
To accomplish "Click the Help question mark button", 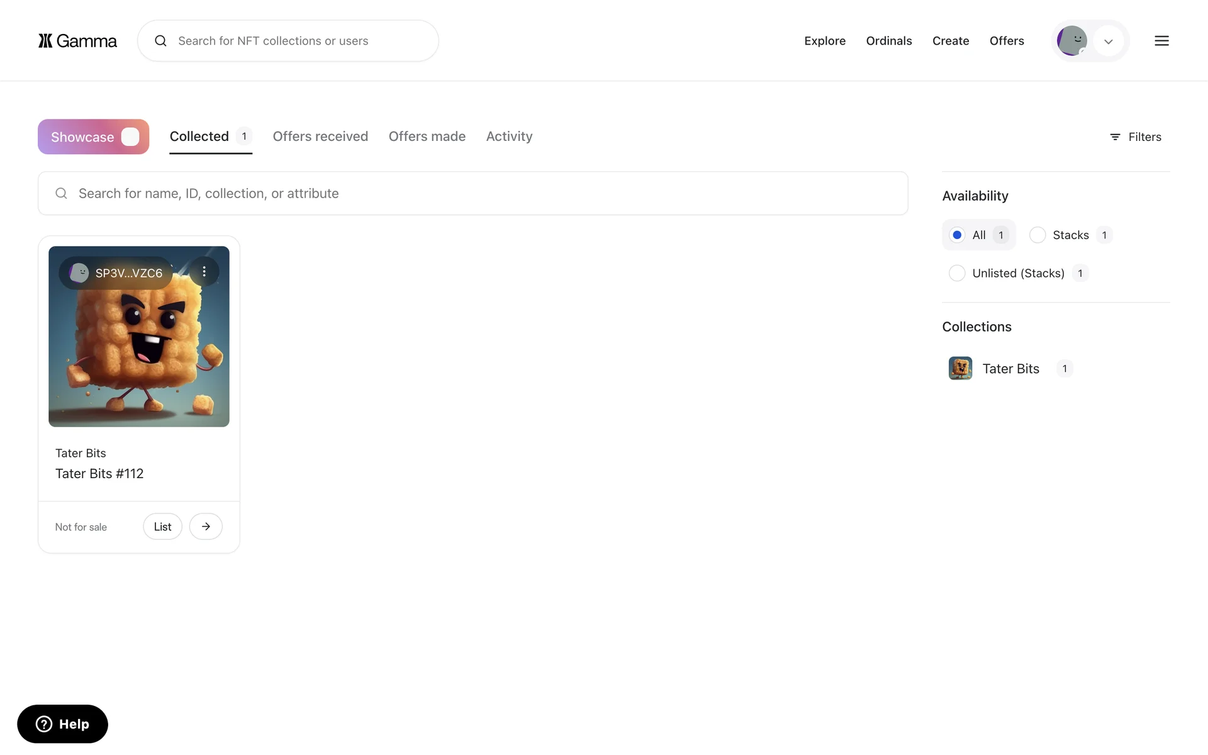I will [62, 724].
